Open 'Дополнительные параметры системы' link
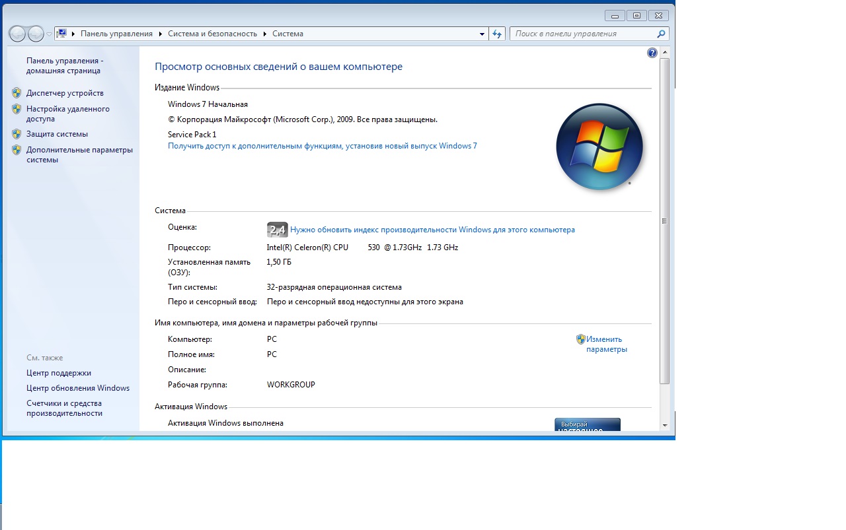This screenshot has width=846, height=530. [79, 154]
